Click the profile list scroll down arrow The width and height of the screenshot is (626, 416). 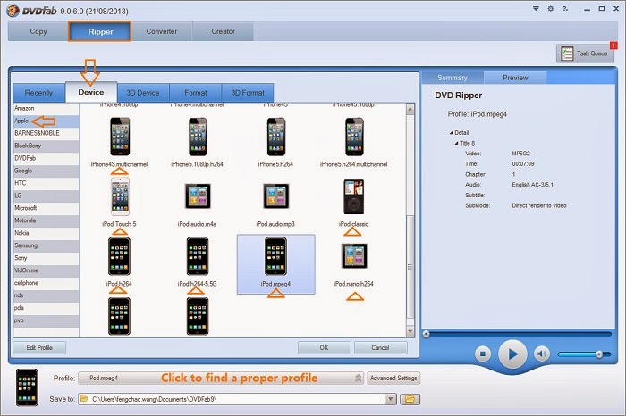pos(410,331)
